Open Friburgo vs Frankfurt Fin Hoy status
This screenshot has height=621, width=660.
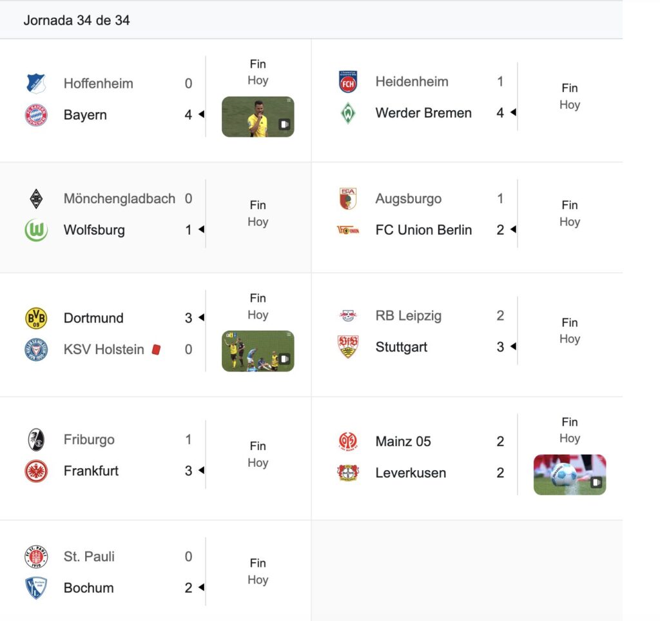point(258,454)
